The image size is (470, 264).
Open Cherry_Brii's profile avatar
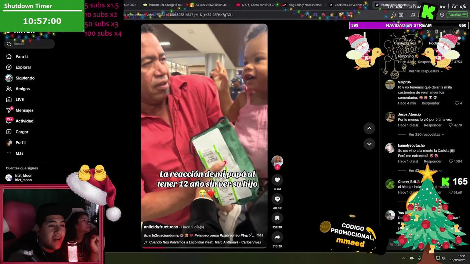point(390,184)
